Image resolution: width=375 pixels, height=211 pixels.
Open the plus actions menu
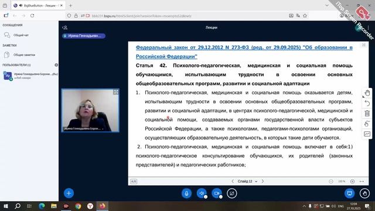[x=69, y=193]
